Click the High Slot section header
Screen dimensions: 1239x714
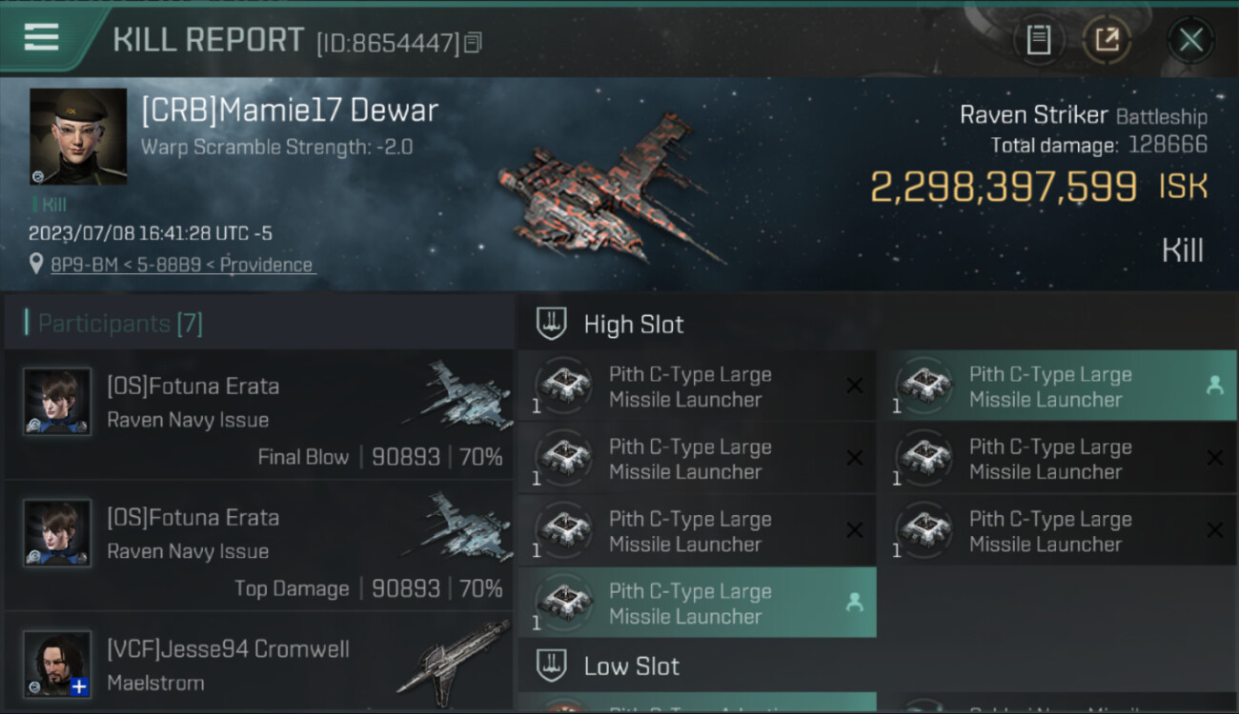[633, 325]
